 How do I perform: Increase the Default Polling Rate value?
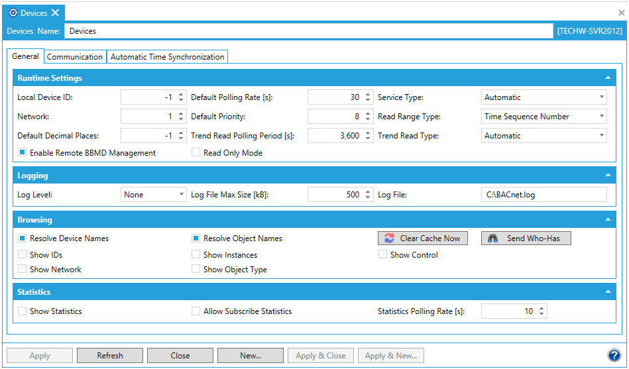click(368, 95)
